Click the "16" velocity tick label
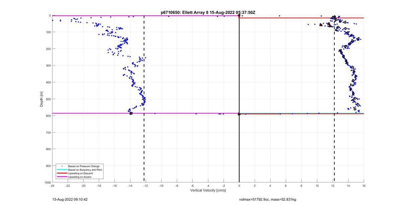The height and width of the screenshot is (205, 402). pyautogui.click(x=364, y=186)
